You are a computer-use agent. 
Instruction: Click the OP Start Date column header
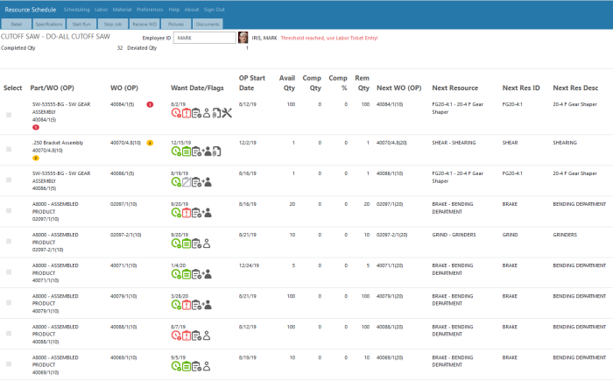click(x=252, y=83)
